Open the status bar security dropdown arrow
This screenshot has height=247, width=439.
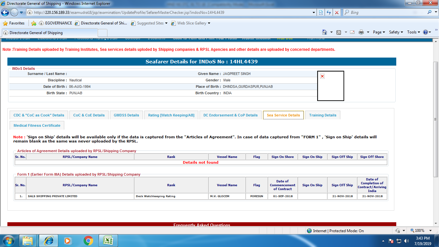403,231
